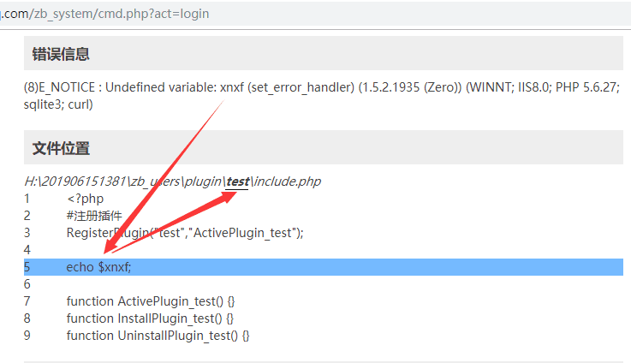Click the URL address bar text

pyautogui.click(x=104, y=14)
